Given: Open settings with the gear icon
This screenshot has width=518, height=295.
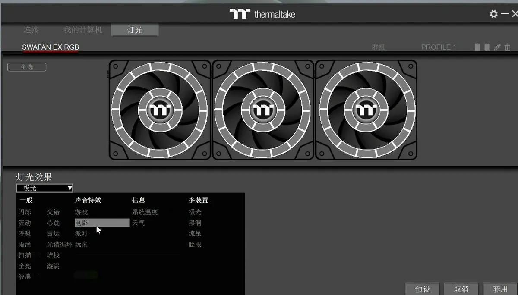Looking at the screenshot, I should 493,14.
